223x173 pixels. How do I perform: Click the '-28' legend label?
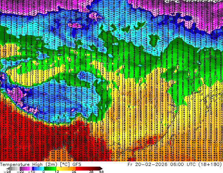7,172
